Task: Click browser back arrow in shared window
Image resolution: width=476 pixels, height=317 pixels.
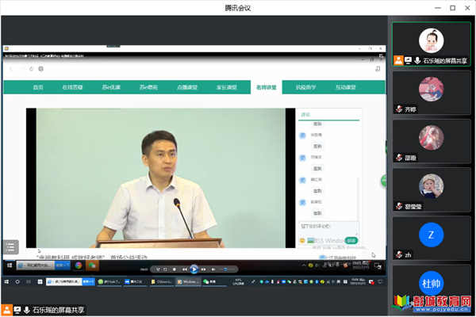Action: 11,69
